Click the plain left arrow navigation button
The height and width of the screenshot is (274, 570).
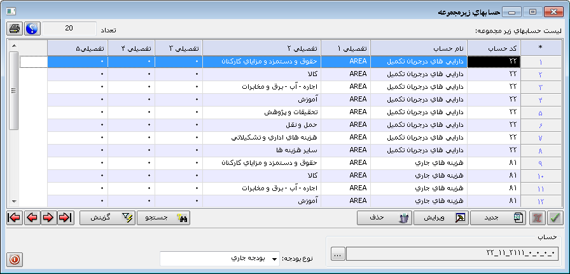click(31, 218)
